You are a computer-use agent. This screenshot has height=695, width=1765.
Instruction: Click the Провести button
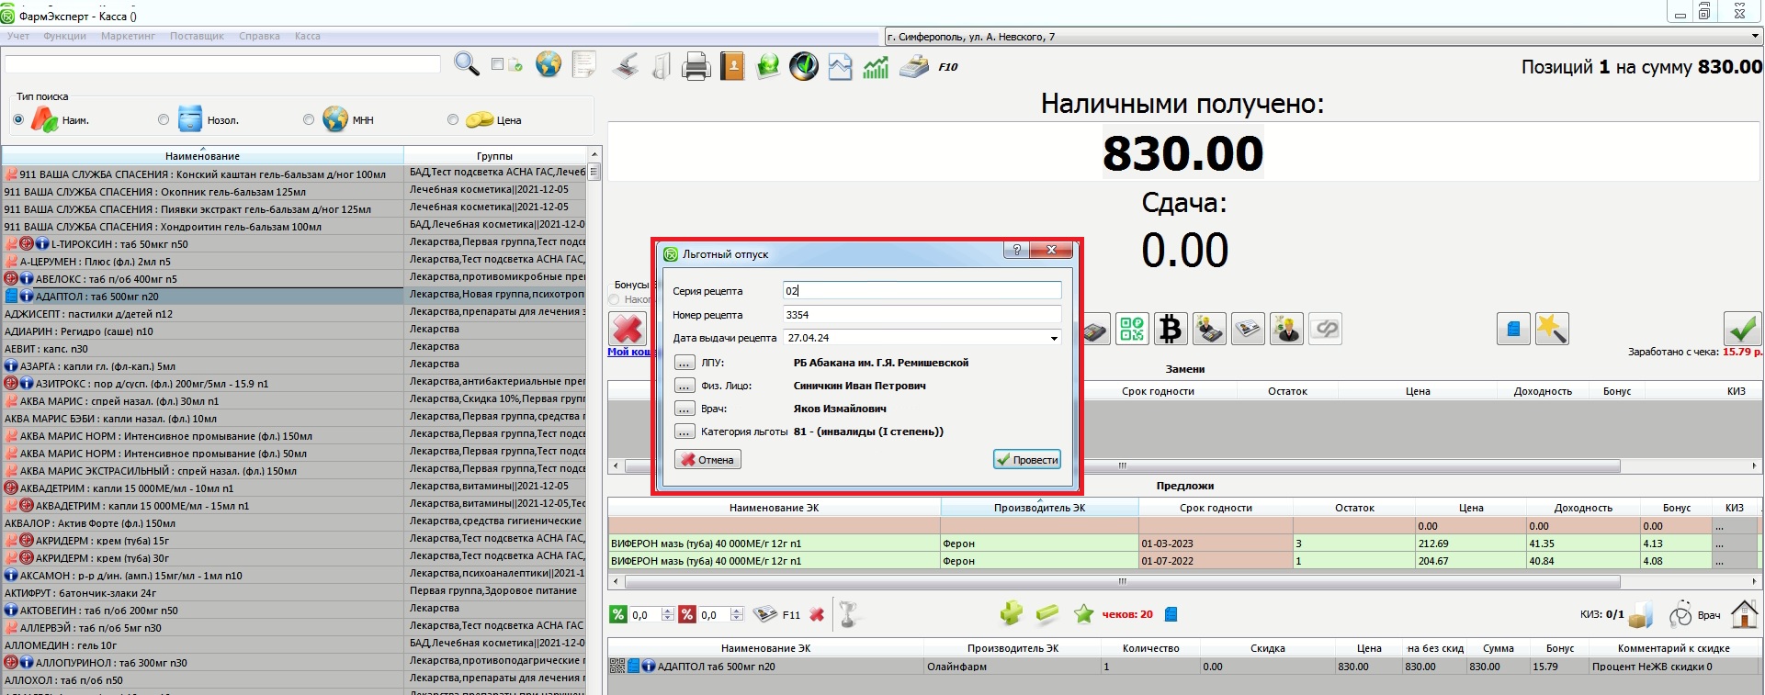point(1027,460)
